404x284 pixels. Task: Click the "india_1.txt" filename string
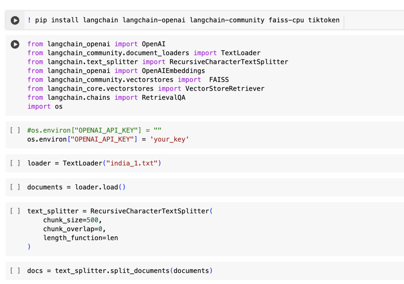tap(132, 163)
